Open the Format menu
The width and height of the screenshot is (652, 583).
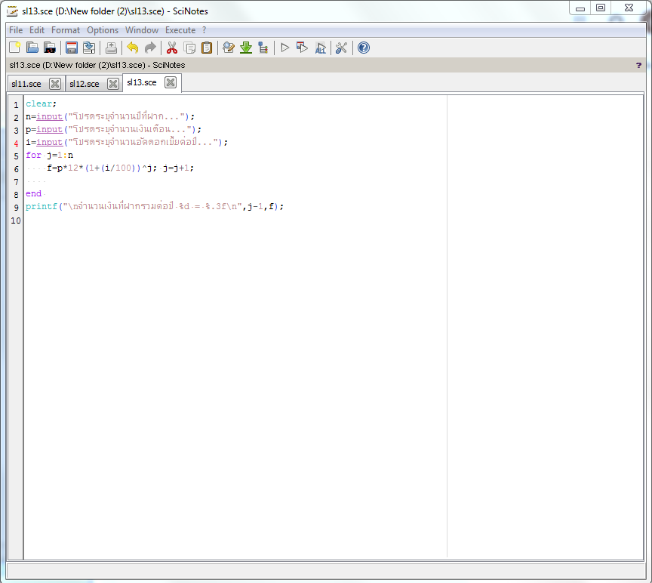[x=66, y=30]
